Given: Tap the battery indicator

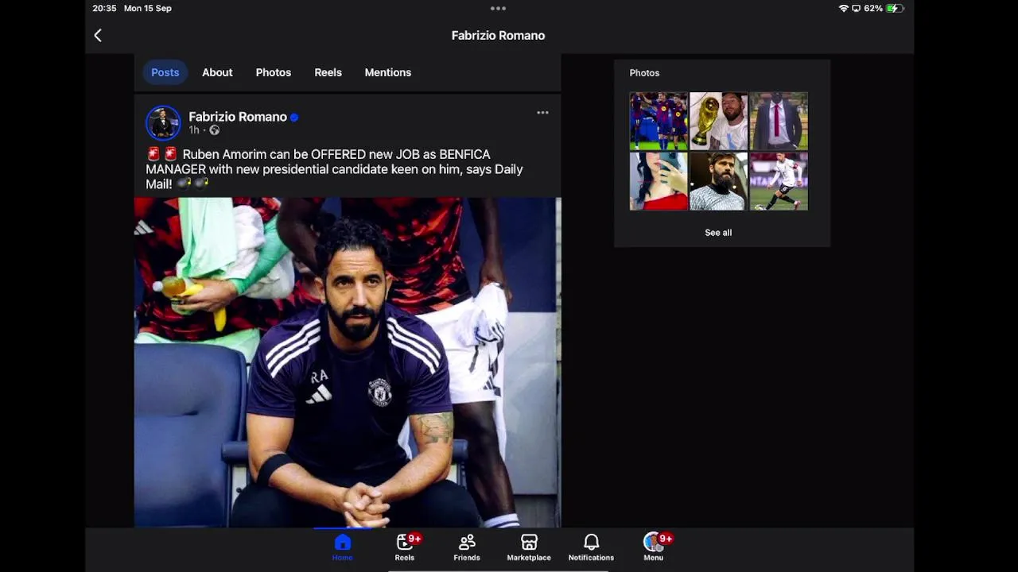Looking at the screenshot, I should tap(896, 8).
